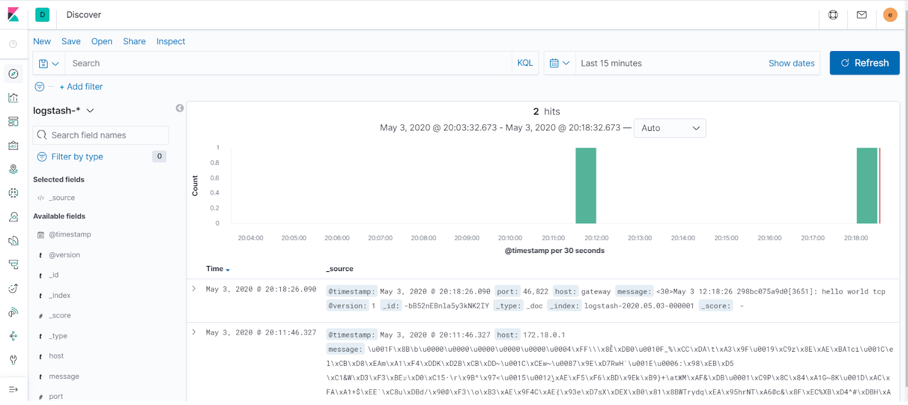Open the newsfeed mail icon
This screenshot has height=405, width=908.
[x=861, y=15]
